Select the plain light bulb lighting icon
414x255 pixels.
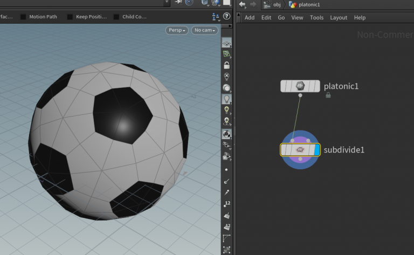point(226,99)
